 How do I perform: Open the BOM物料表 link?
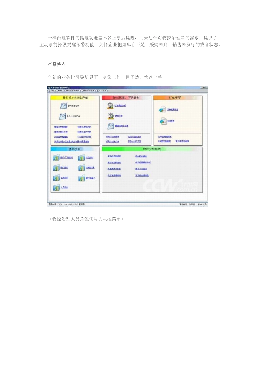click(x=90, y=168)
